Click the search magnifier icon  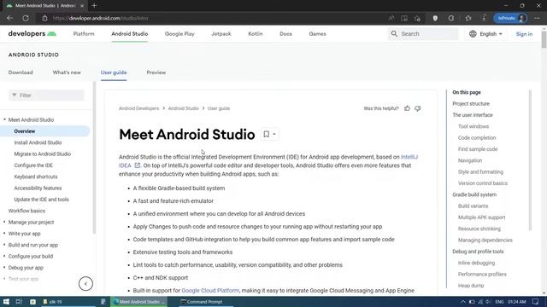point(394,34)
